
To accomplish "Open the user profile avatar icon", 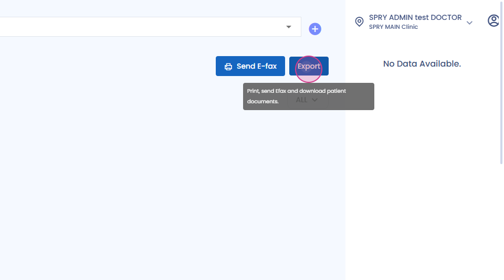I will pyautogui.click(x=493, y=20).
